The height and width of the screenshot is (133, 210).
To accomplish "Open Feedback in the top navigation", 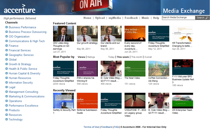I will [131, 18].
